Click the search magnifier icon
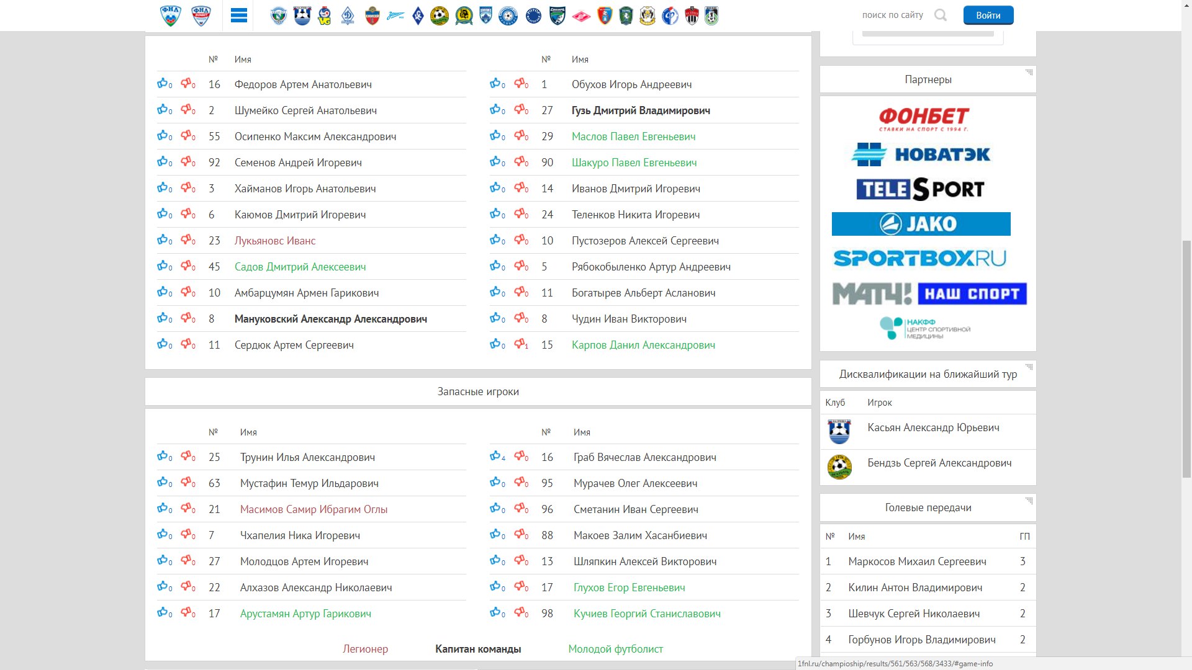Viewport: 1192px width, 670px height. click(941, 15)
